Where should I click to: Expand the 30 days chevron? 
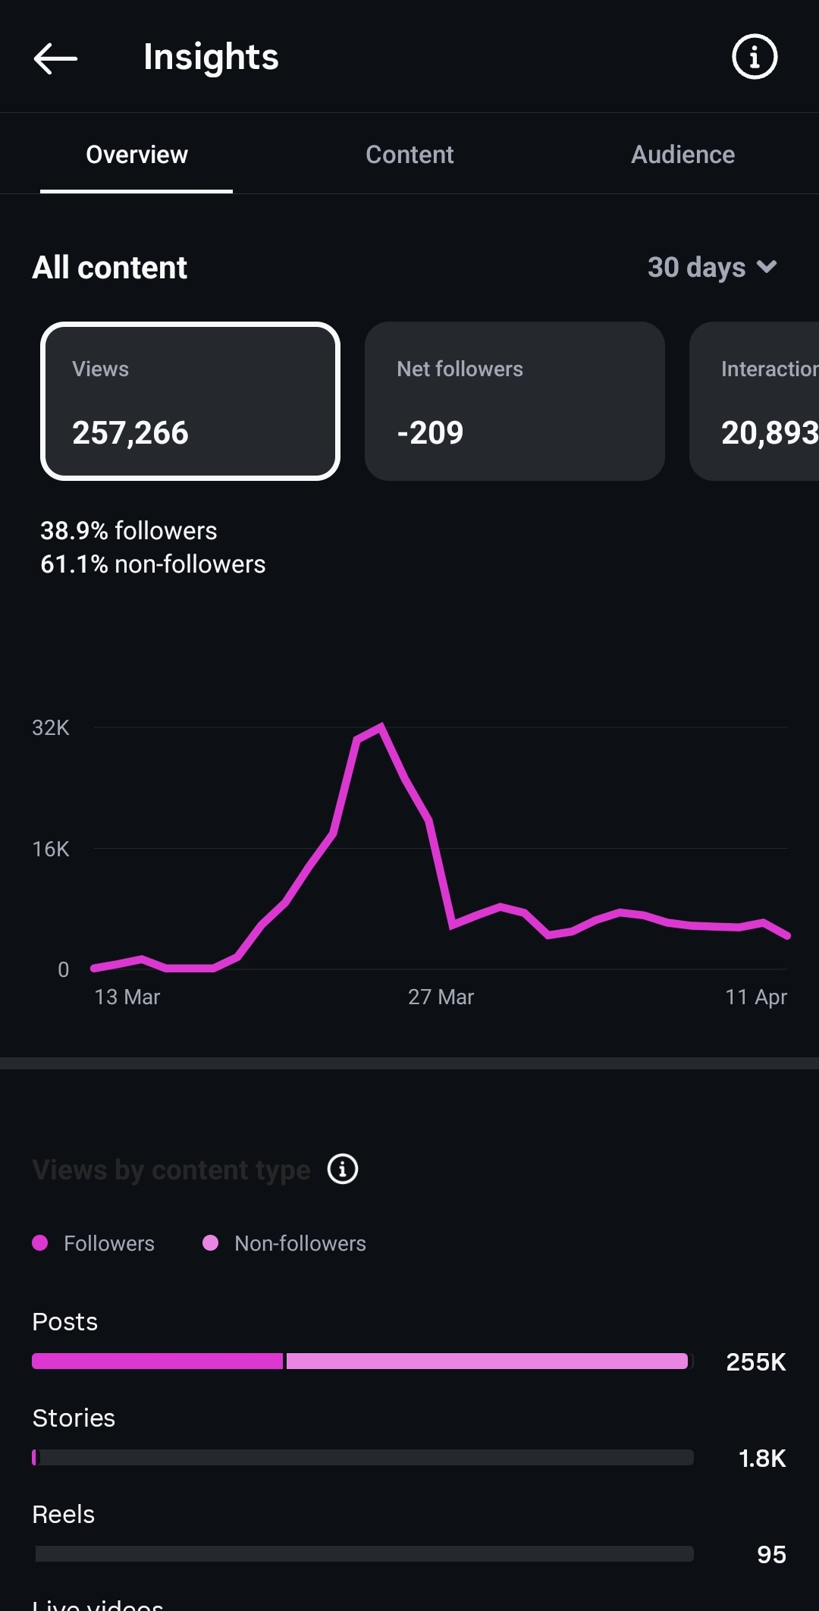tap(767, 267)
